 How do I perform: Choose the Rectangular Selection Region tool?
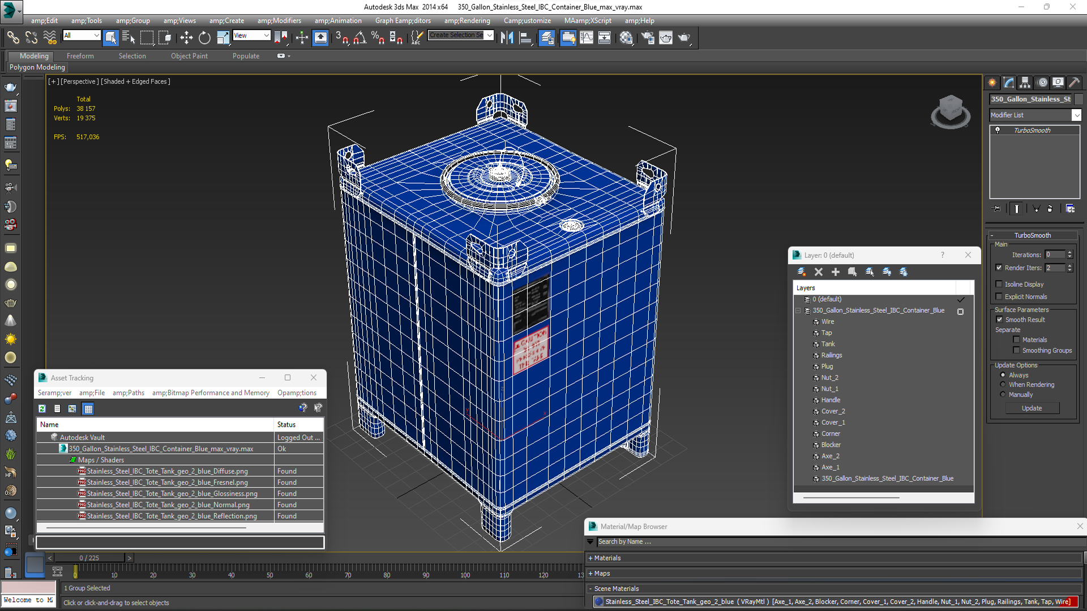147,37
